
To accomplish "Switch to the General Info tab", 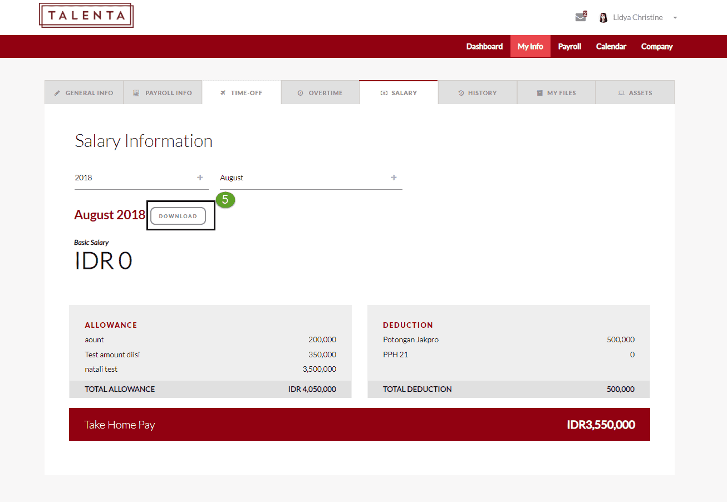I will click(x=84, y=93).
